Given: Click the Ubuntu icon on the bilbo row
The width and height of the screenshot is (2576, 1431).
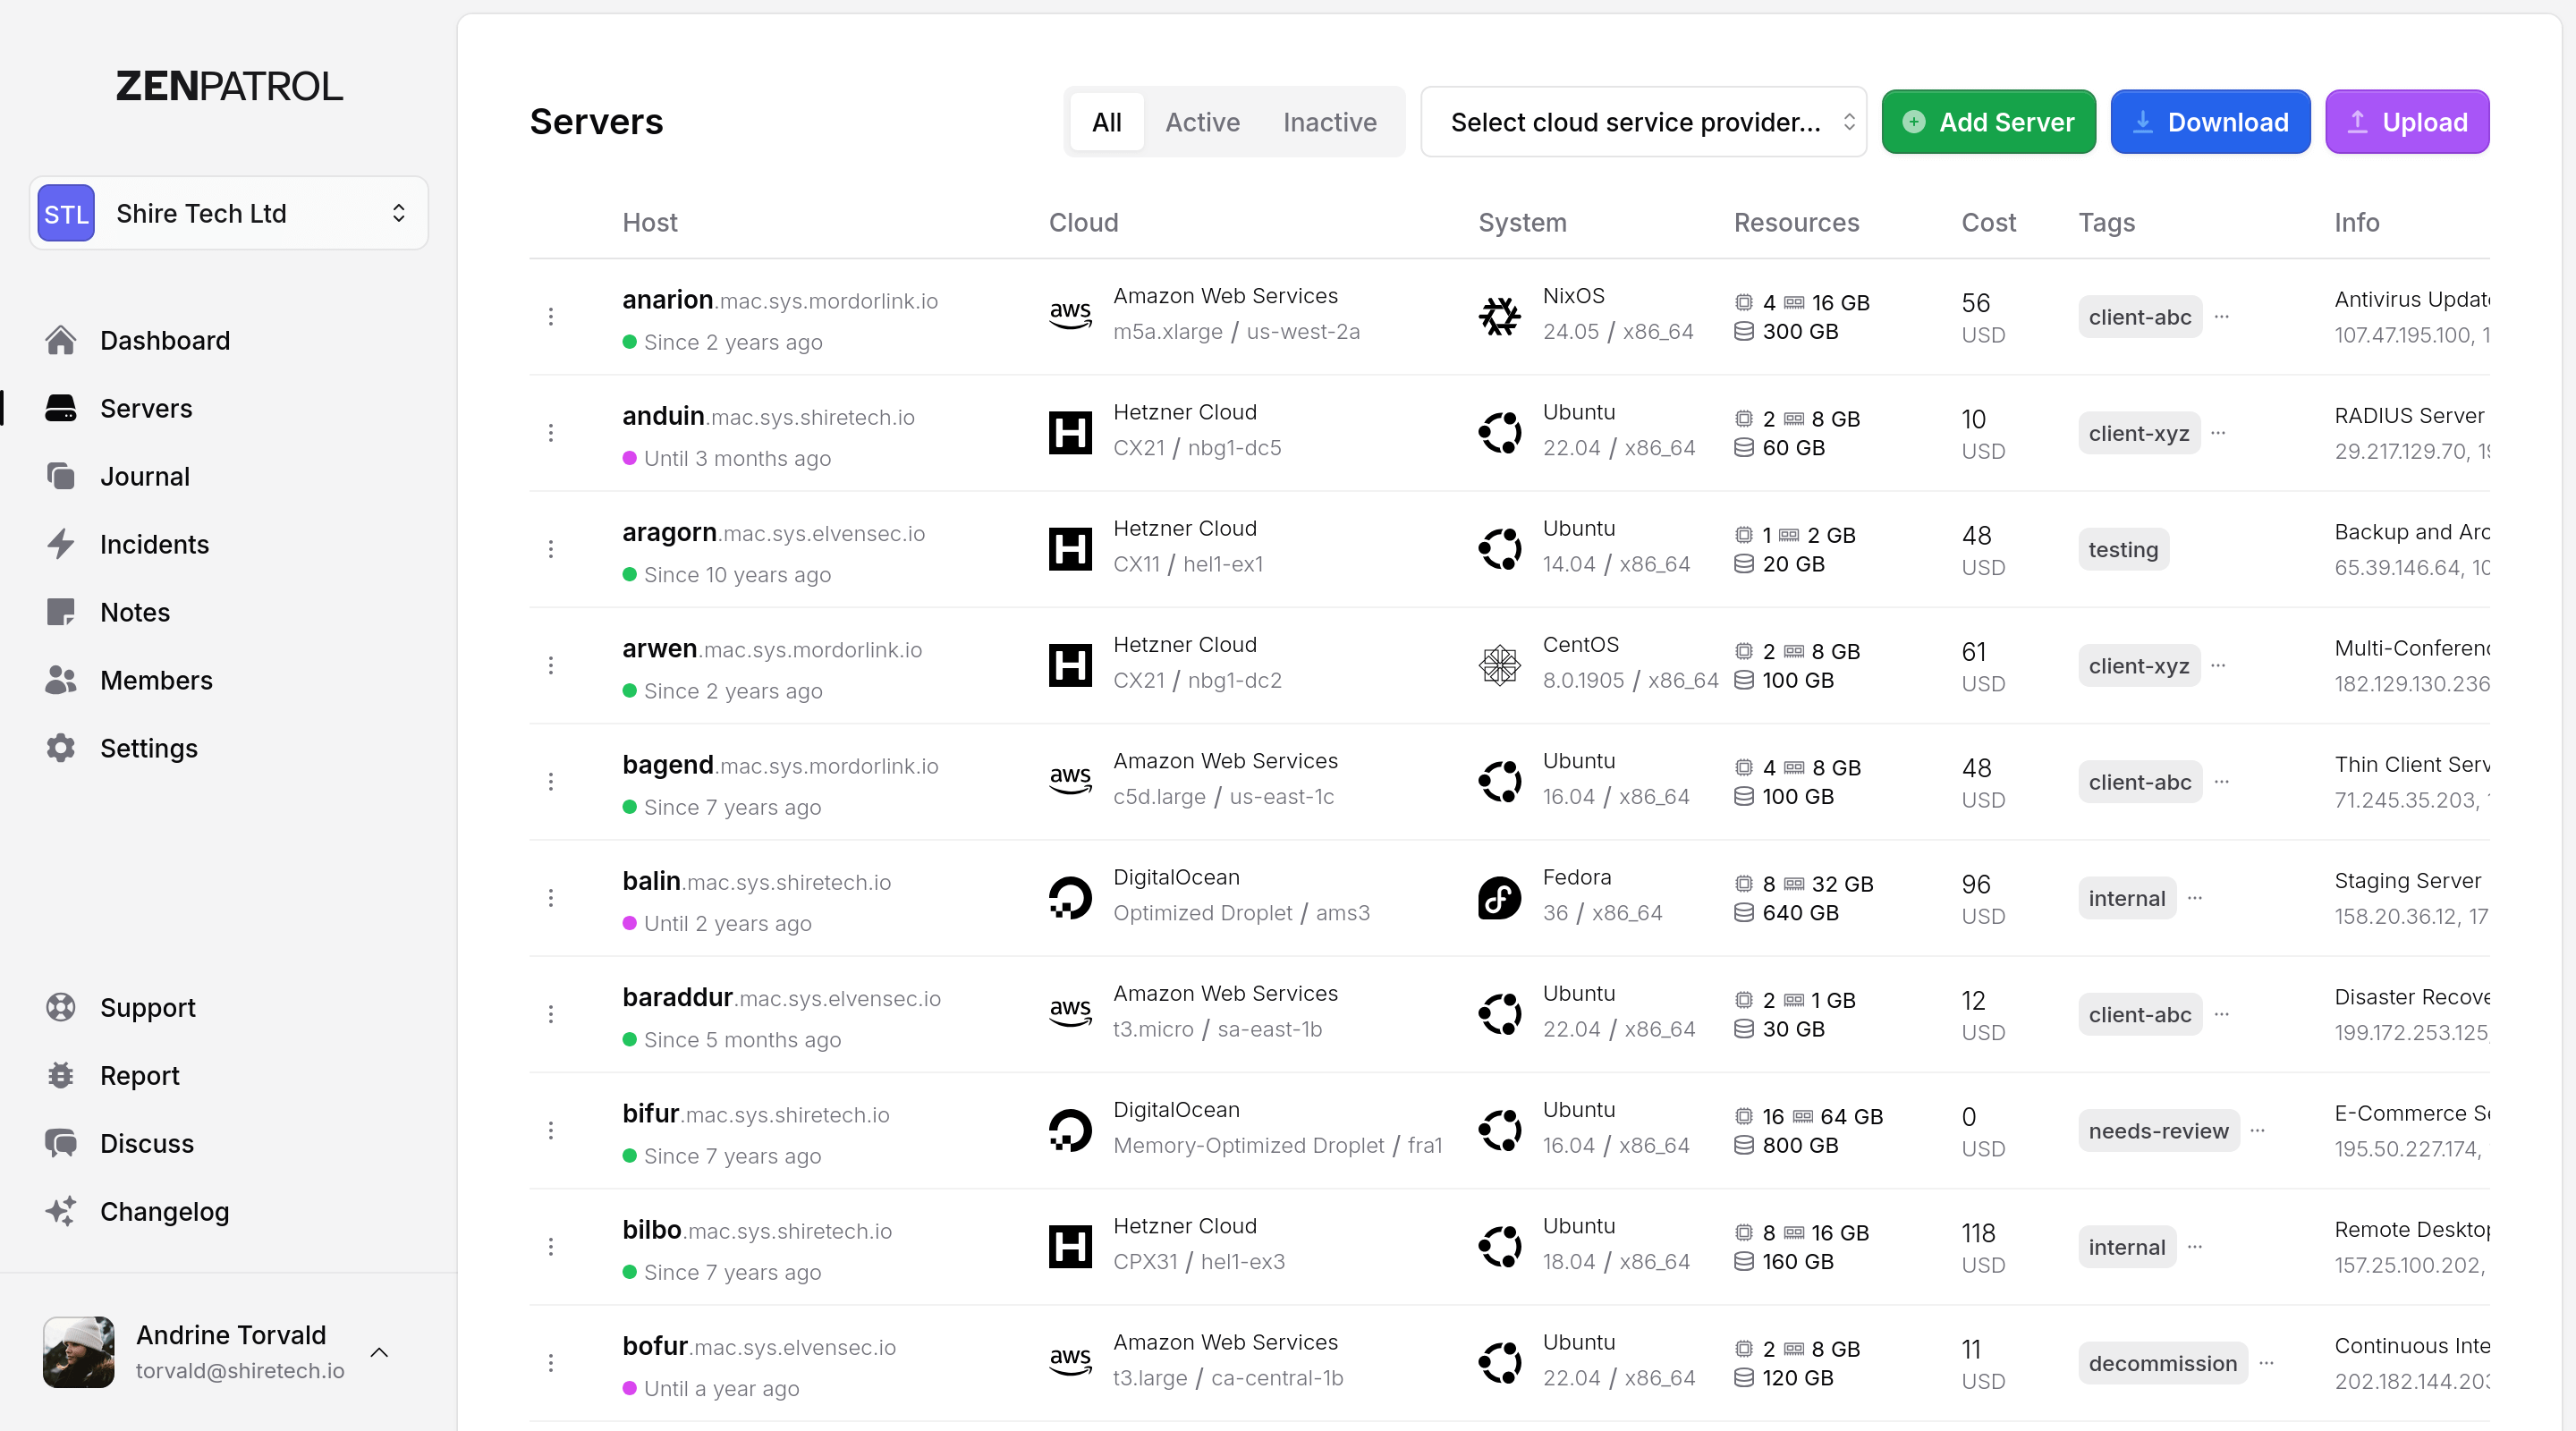Looking at the screenshot, I should (1498, 1246).
